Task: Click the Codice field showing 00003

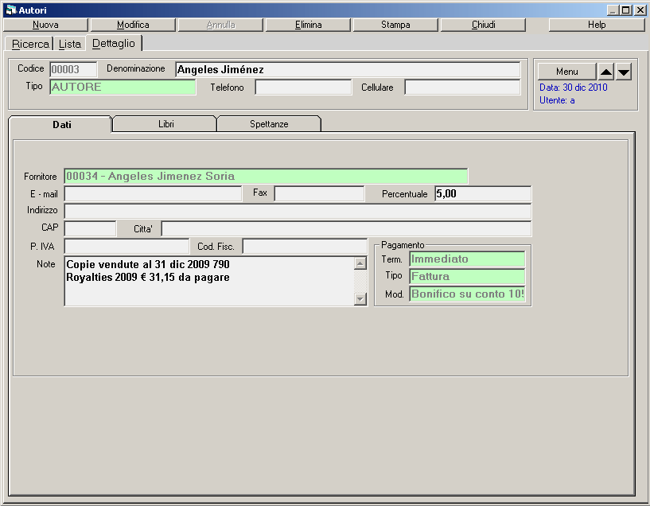Action: [73, 69]
